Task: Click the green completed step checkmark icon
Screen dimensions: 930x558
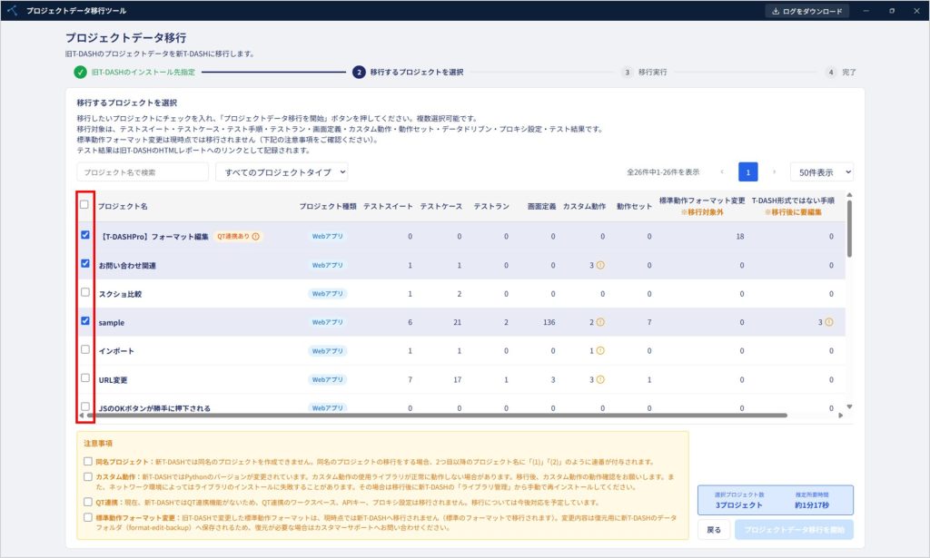Action: [80, 73]
